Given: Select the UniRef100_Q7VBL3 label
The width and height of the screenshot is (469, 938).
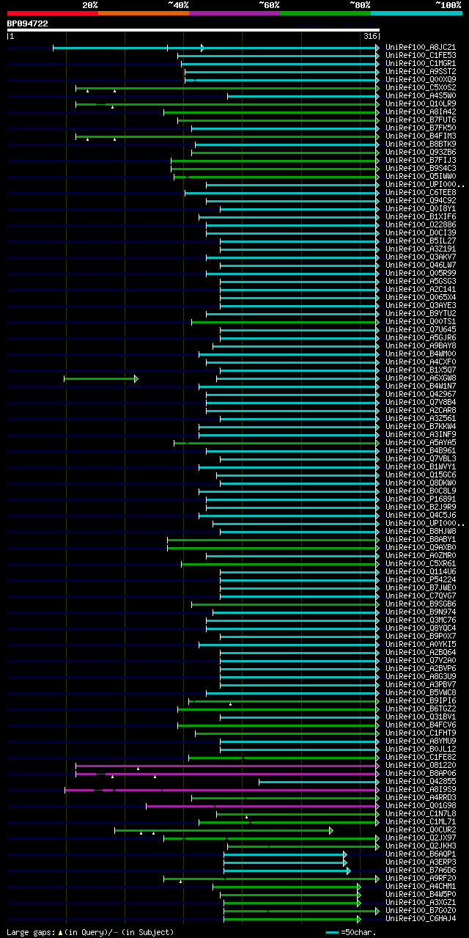Looking at the screenshot, I should tap(421, 459).
